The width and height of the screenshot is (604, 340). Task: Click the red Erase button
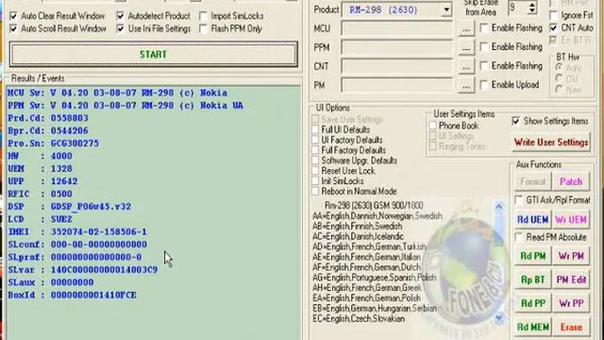(571, 328)
